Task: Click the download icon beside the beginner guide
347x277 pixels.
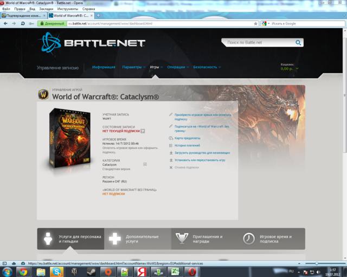Action: [171, 153]
